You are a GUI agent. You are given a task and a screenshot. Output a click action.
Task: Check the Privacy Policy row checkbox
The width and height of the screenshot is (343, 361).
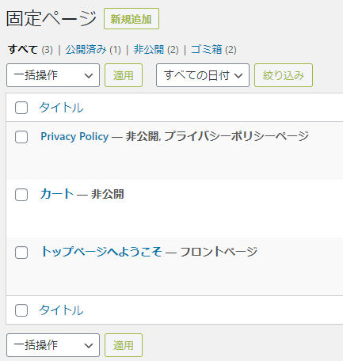pos(21,137)
